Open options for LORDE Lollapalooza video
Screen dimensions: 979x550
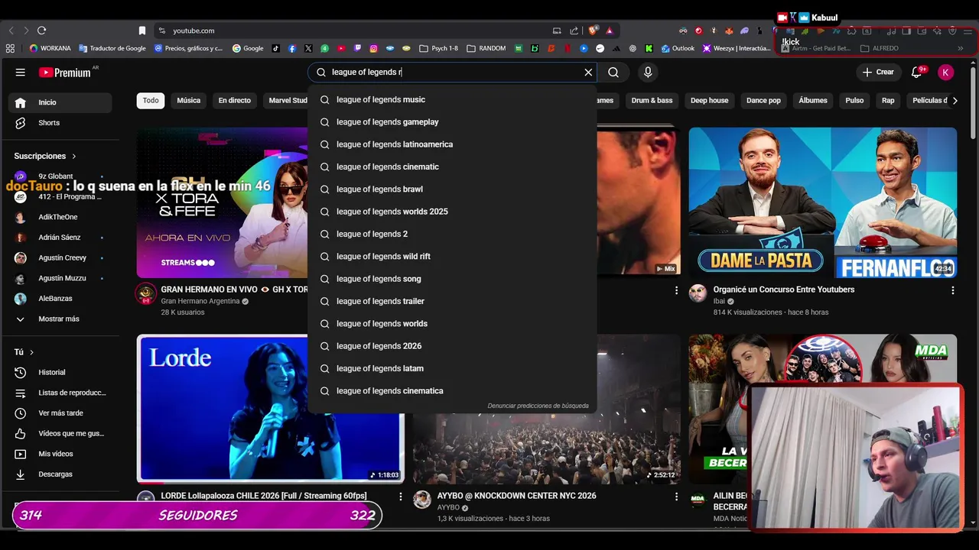click(400, 497)
